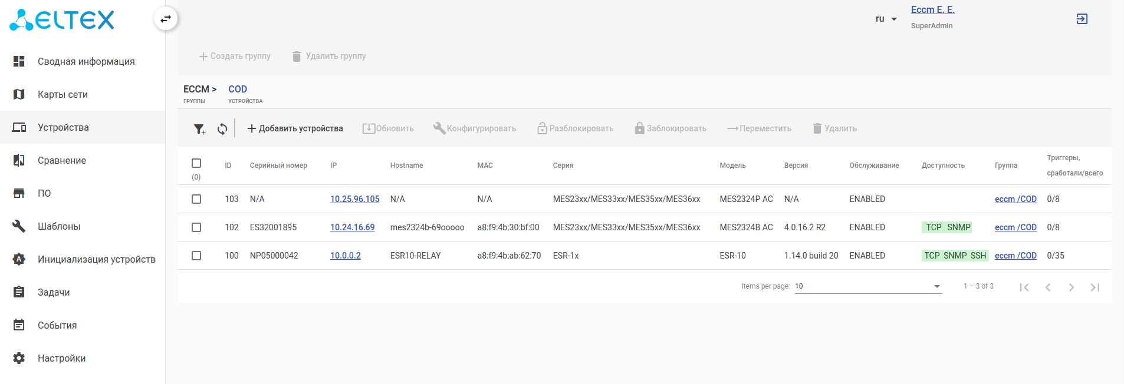1124x384 pixels.
Task: Open События menu item
Action: coord(83,325)
